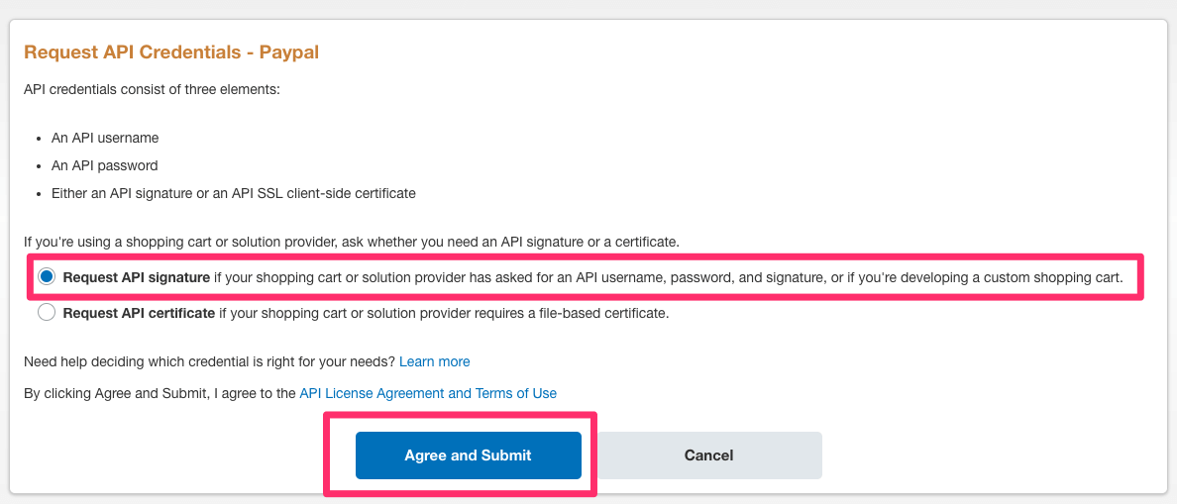Image resolution: width=1177 pixels, height=504 pixels.
Task: Open the Learn more link
Action: click(x=434, y=361)
